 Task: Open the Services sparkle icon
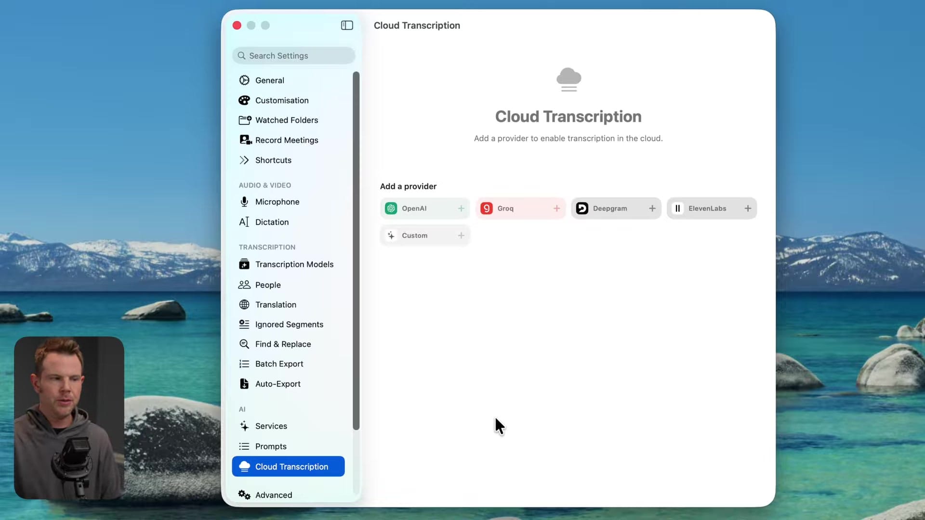[244, 426]
